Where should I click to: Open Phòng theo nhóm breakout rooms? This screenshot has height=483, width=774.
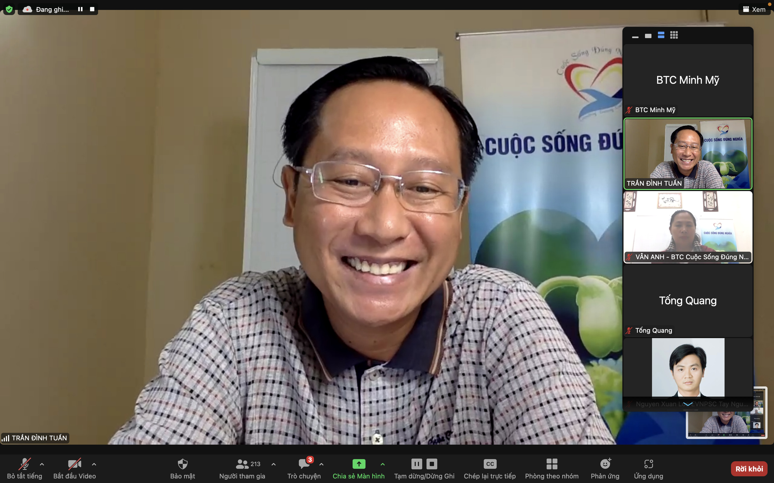(552, 464)
